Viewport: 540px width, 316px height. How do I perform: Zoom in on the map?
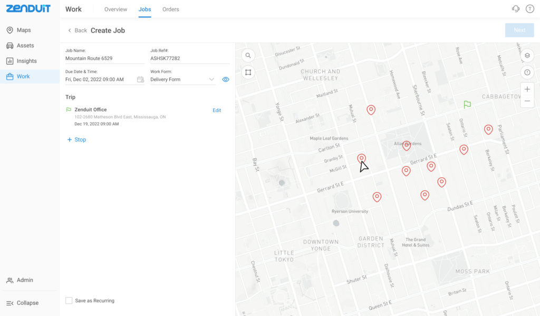[x=527, y=90]
